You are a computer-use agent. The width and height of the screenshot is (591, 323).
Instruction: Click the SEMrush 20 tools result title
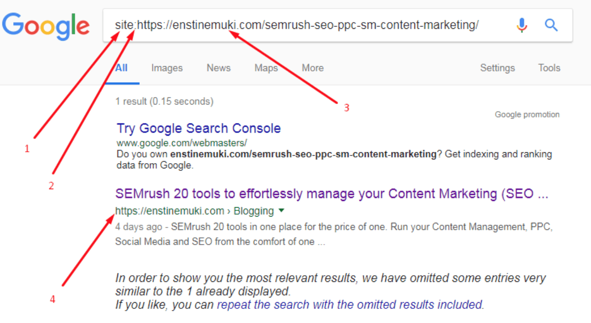331,194
